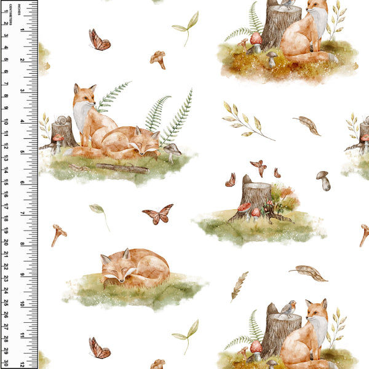This screenshot has width=369, height=369.
Task: Click the 3 inch number on ruler
Action: (22, 90)
